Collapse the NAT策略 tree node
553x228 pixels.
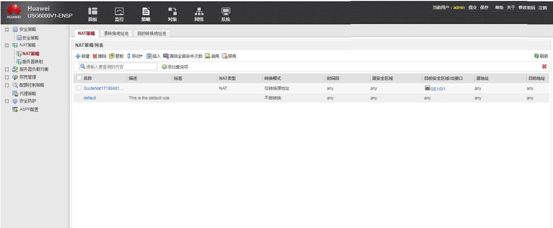click(7, 45)
